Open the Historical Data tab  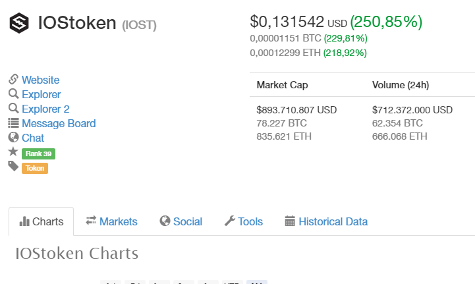click(x=326, y=221)
